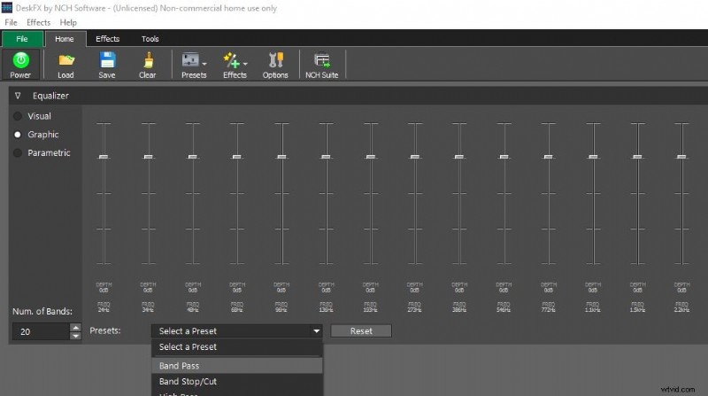Viewport: 708px width, 396px height.
Task: Select the Visual equalizer mode
Action: [x=18, y=116]
